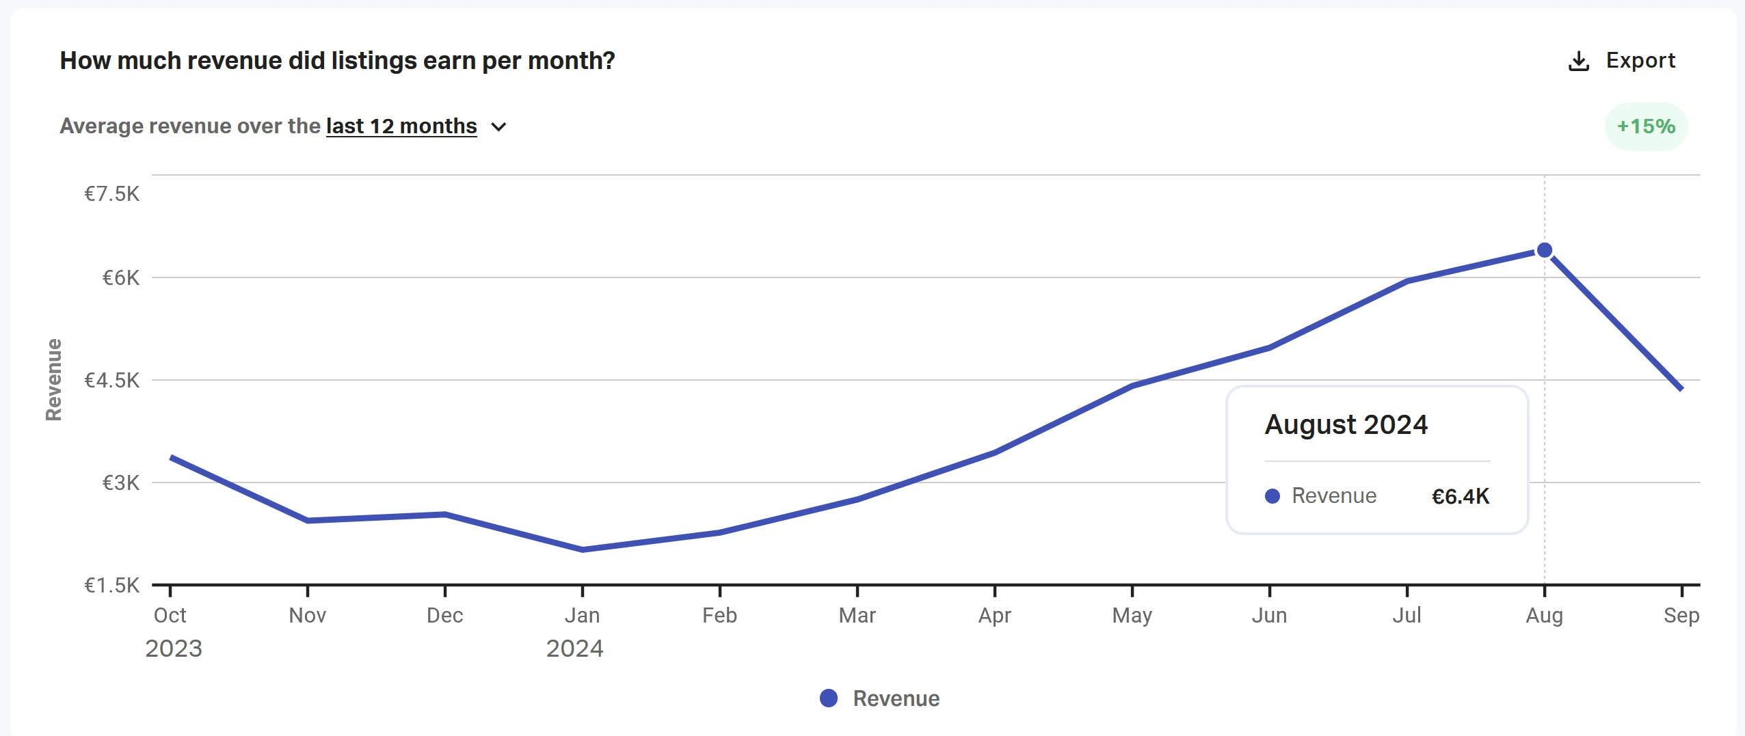
Task: Click the May x-axis label
Action: coord(1132,615)
